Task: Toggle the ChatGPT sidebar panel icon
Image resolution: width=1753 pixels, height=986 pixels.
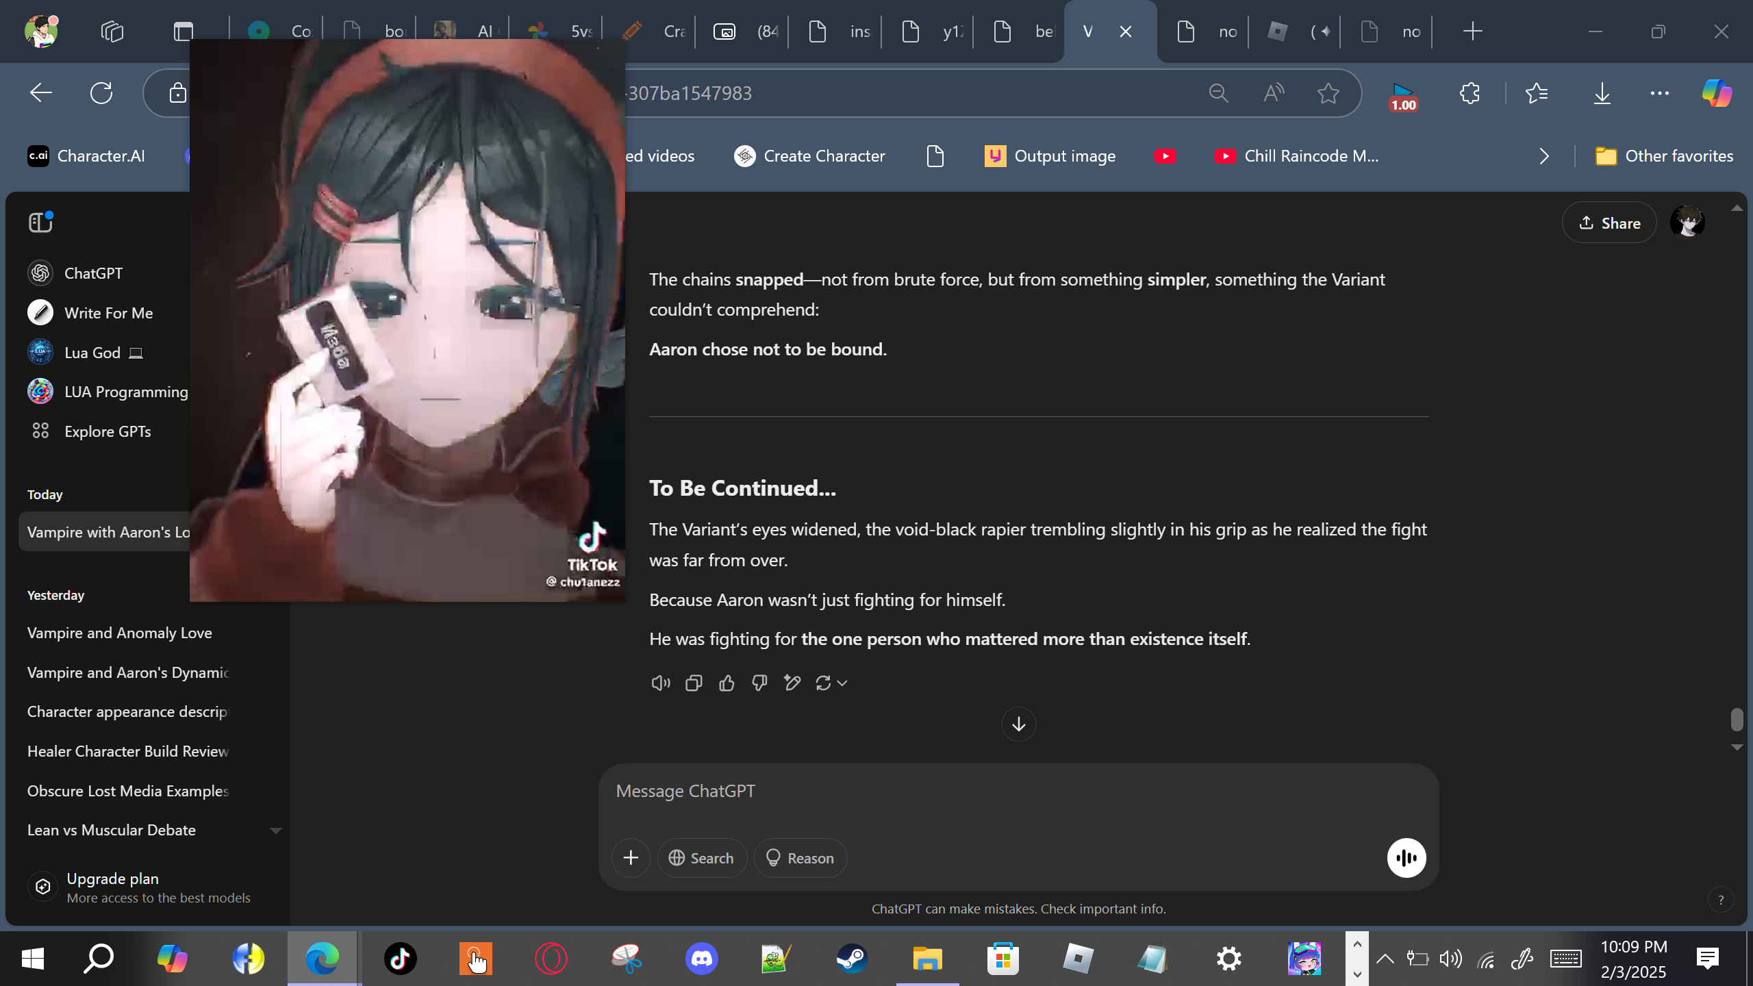Action: 40,223
